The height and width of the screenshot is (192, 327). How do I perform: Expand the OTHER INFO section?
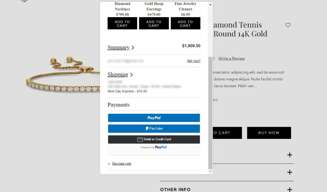289,189
